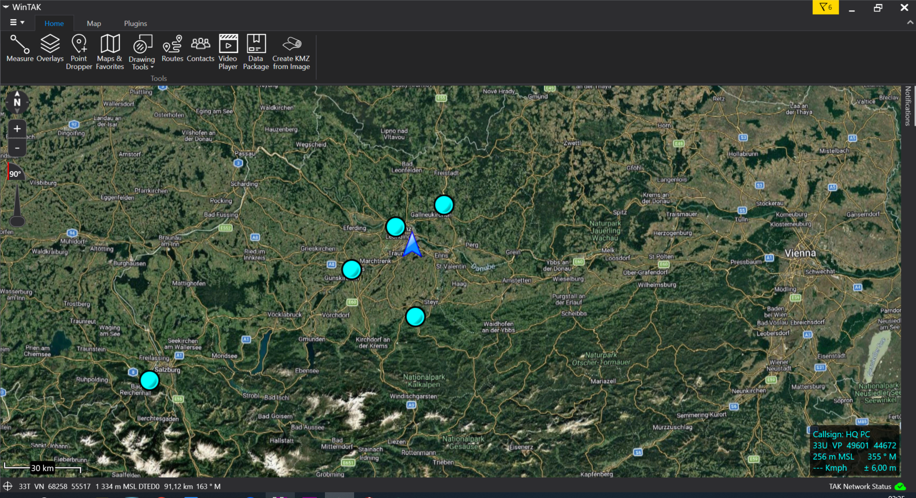The height and width of the screenshot is (498, 916).
Task: Toggle the north compass orientation
Action: 17,102
